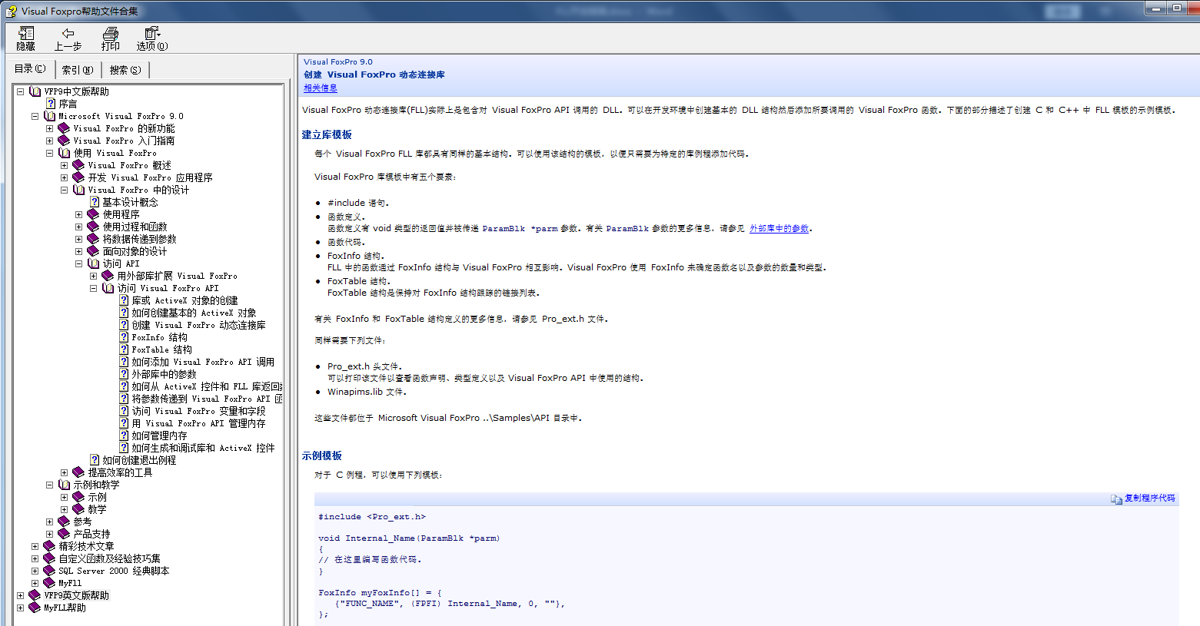Screen dimensions: 1200x626
Task: Expand the Visual FoxPro 的新功能 node
Action: (x=49, y=128)
